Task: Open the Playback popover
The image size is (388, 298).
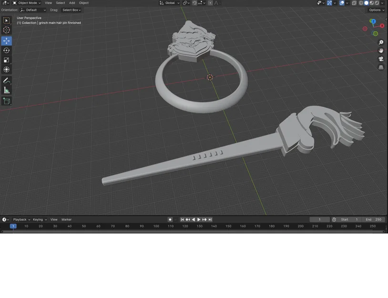Action: [x=21, y=219]
